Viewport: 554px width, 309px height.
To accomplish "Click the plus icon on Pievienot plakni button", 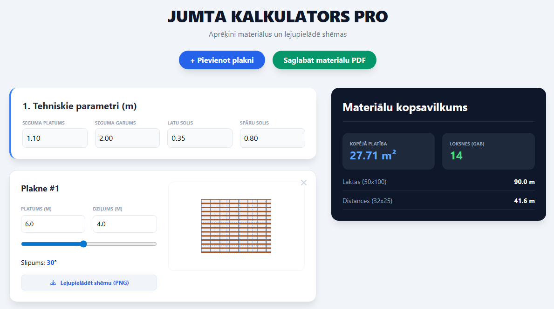I will (193, 59).
